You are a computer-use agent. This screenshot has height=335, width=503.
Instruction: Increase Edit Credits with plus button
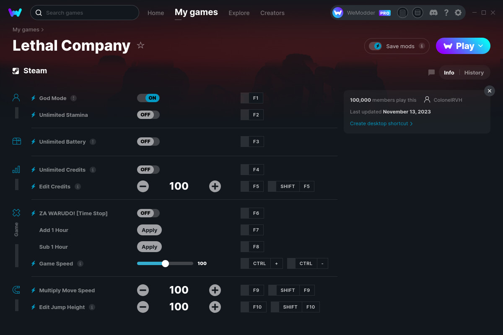[x=215, y=186]
